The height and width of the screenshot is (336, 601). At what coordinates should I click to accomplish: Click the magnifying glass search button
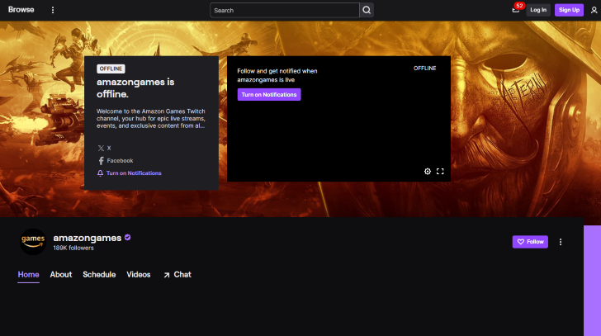click(x=367, y=11)
